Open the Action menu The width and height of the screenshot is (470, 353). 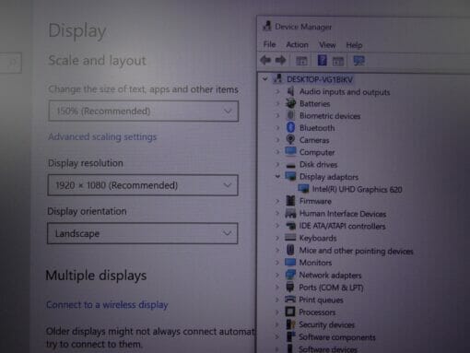point(297,45)
